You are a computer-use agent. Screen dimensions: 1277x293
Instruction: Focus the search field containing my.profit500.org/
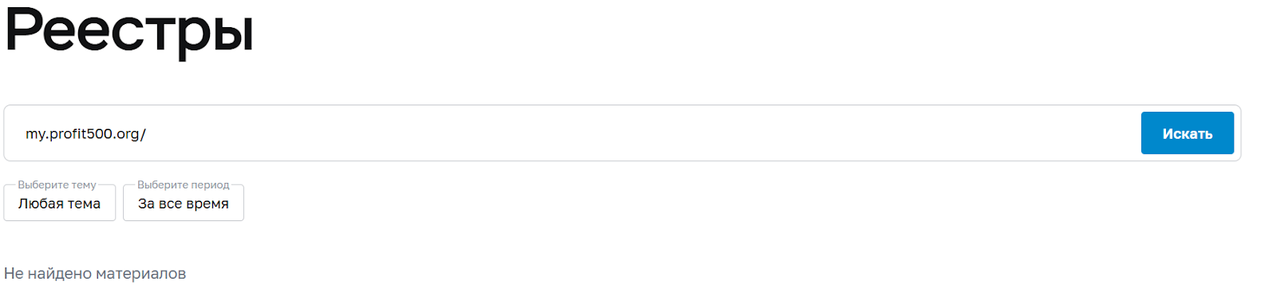coord(572,133)
